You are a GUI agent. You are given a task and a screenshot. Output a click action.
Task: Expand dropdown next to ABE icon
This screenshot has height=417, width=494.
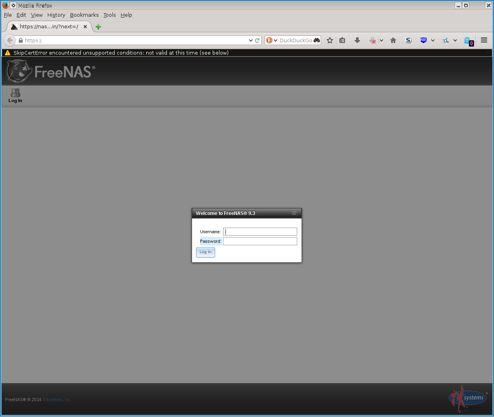click(433, 40)
